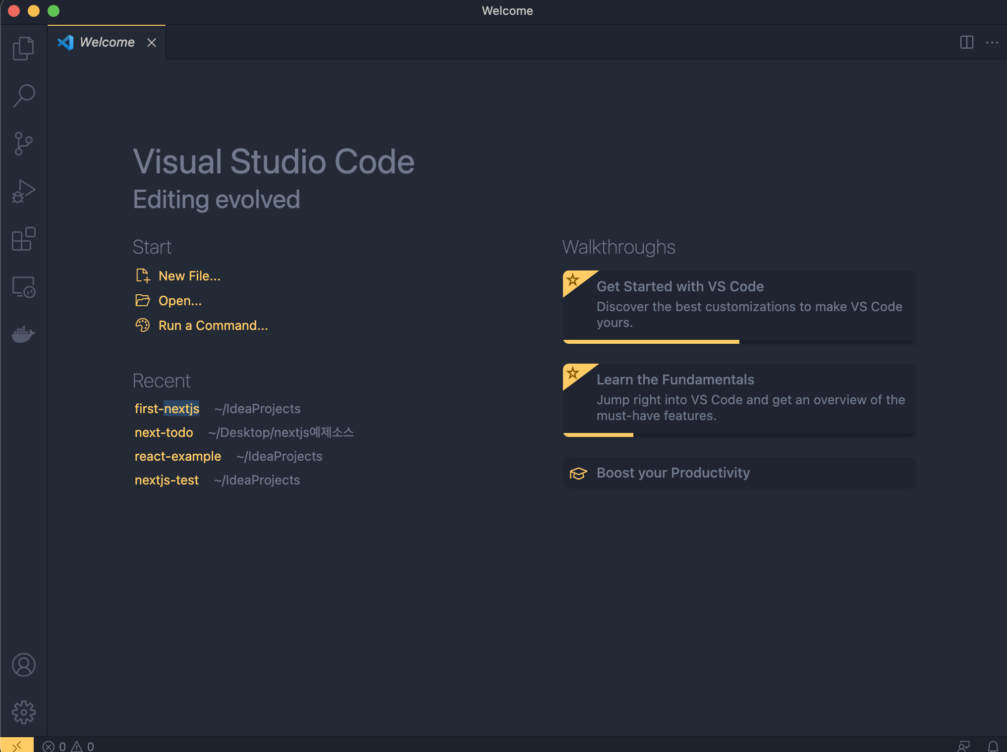Toggle Problems panel via errors and warnings

coord(68,746)
